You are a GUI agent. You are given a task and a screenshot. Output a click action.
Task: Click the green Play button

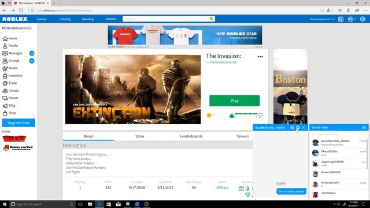(x=234, y=101)
